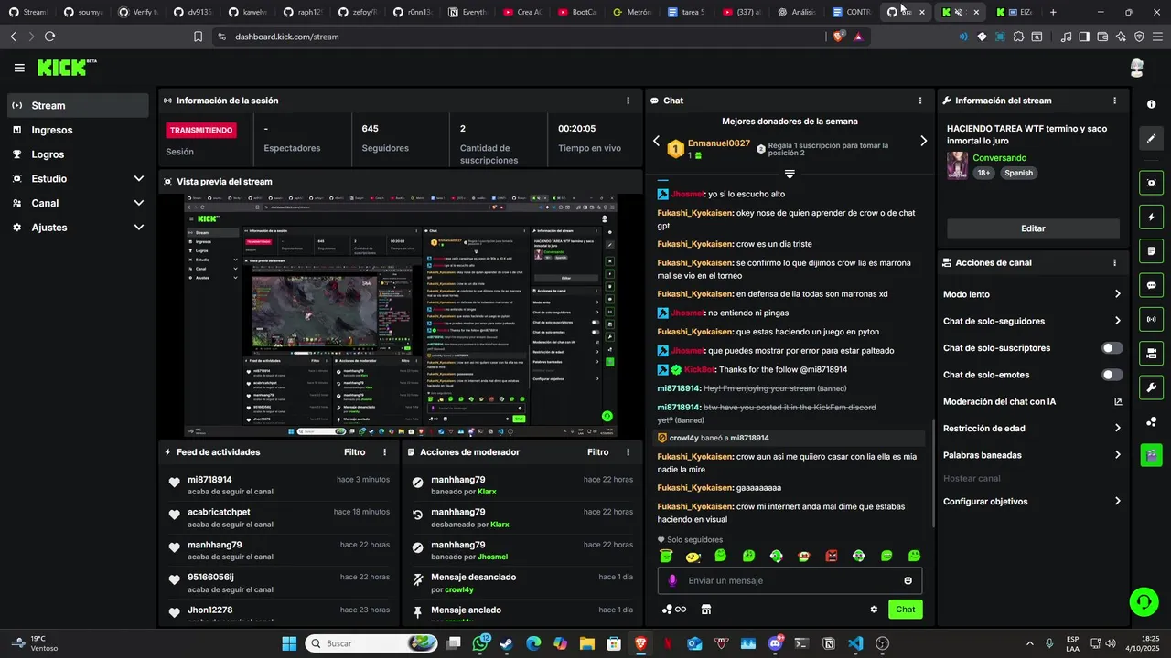
Task: Open Palabras baneadas chevron
Action: pyautogui.click(x=1117, y=455)
